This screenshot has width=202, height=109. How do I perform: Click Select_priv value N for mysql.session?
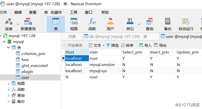136,64
